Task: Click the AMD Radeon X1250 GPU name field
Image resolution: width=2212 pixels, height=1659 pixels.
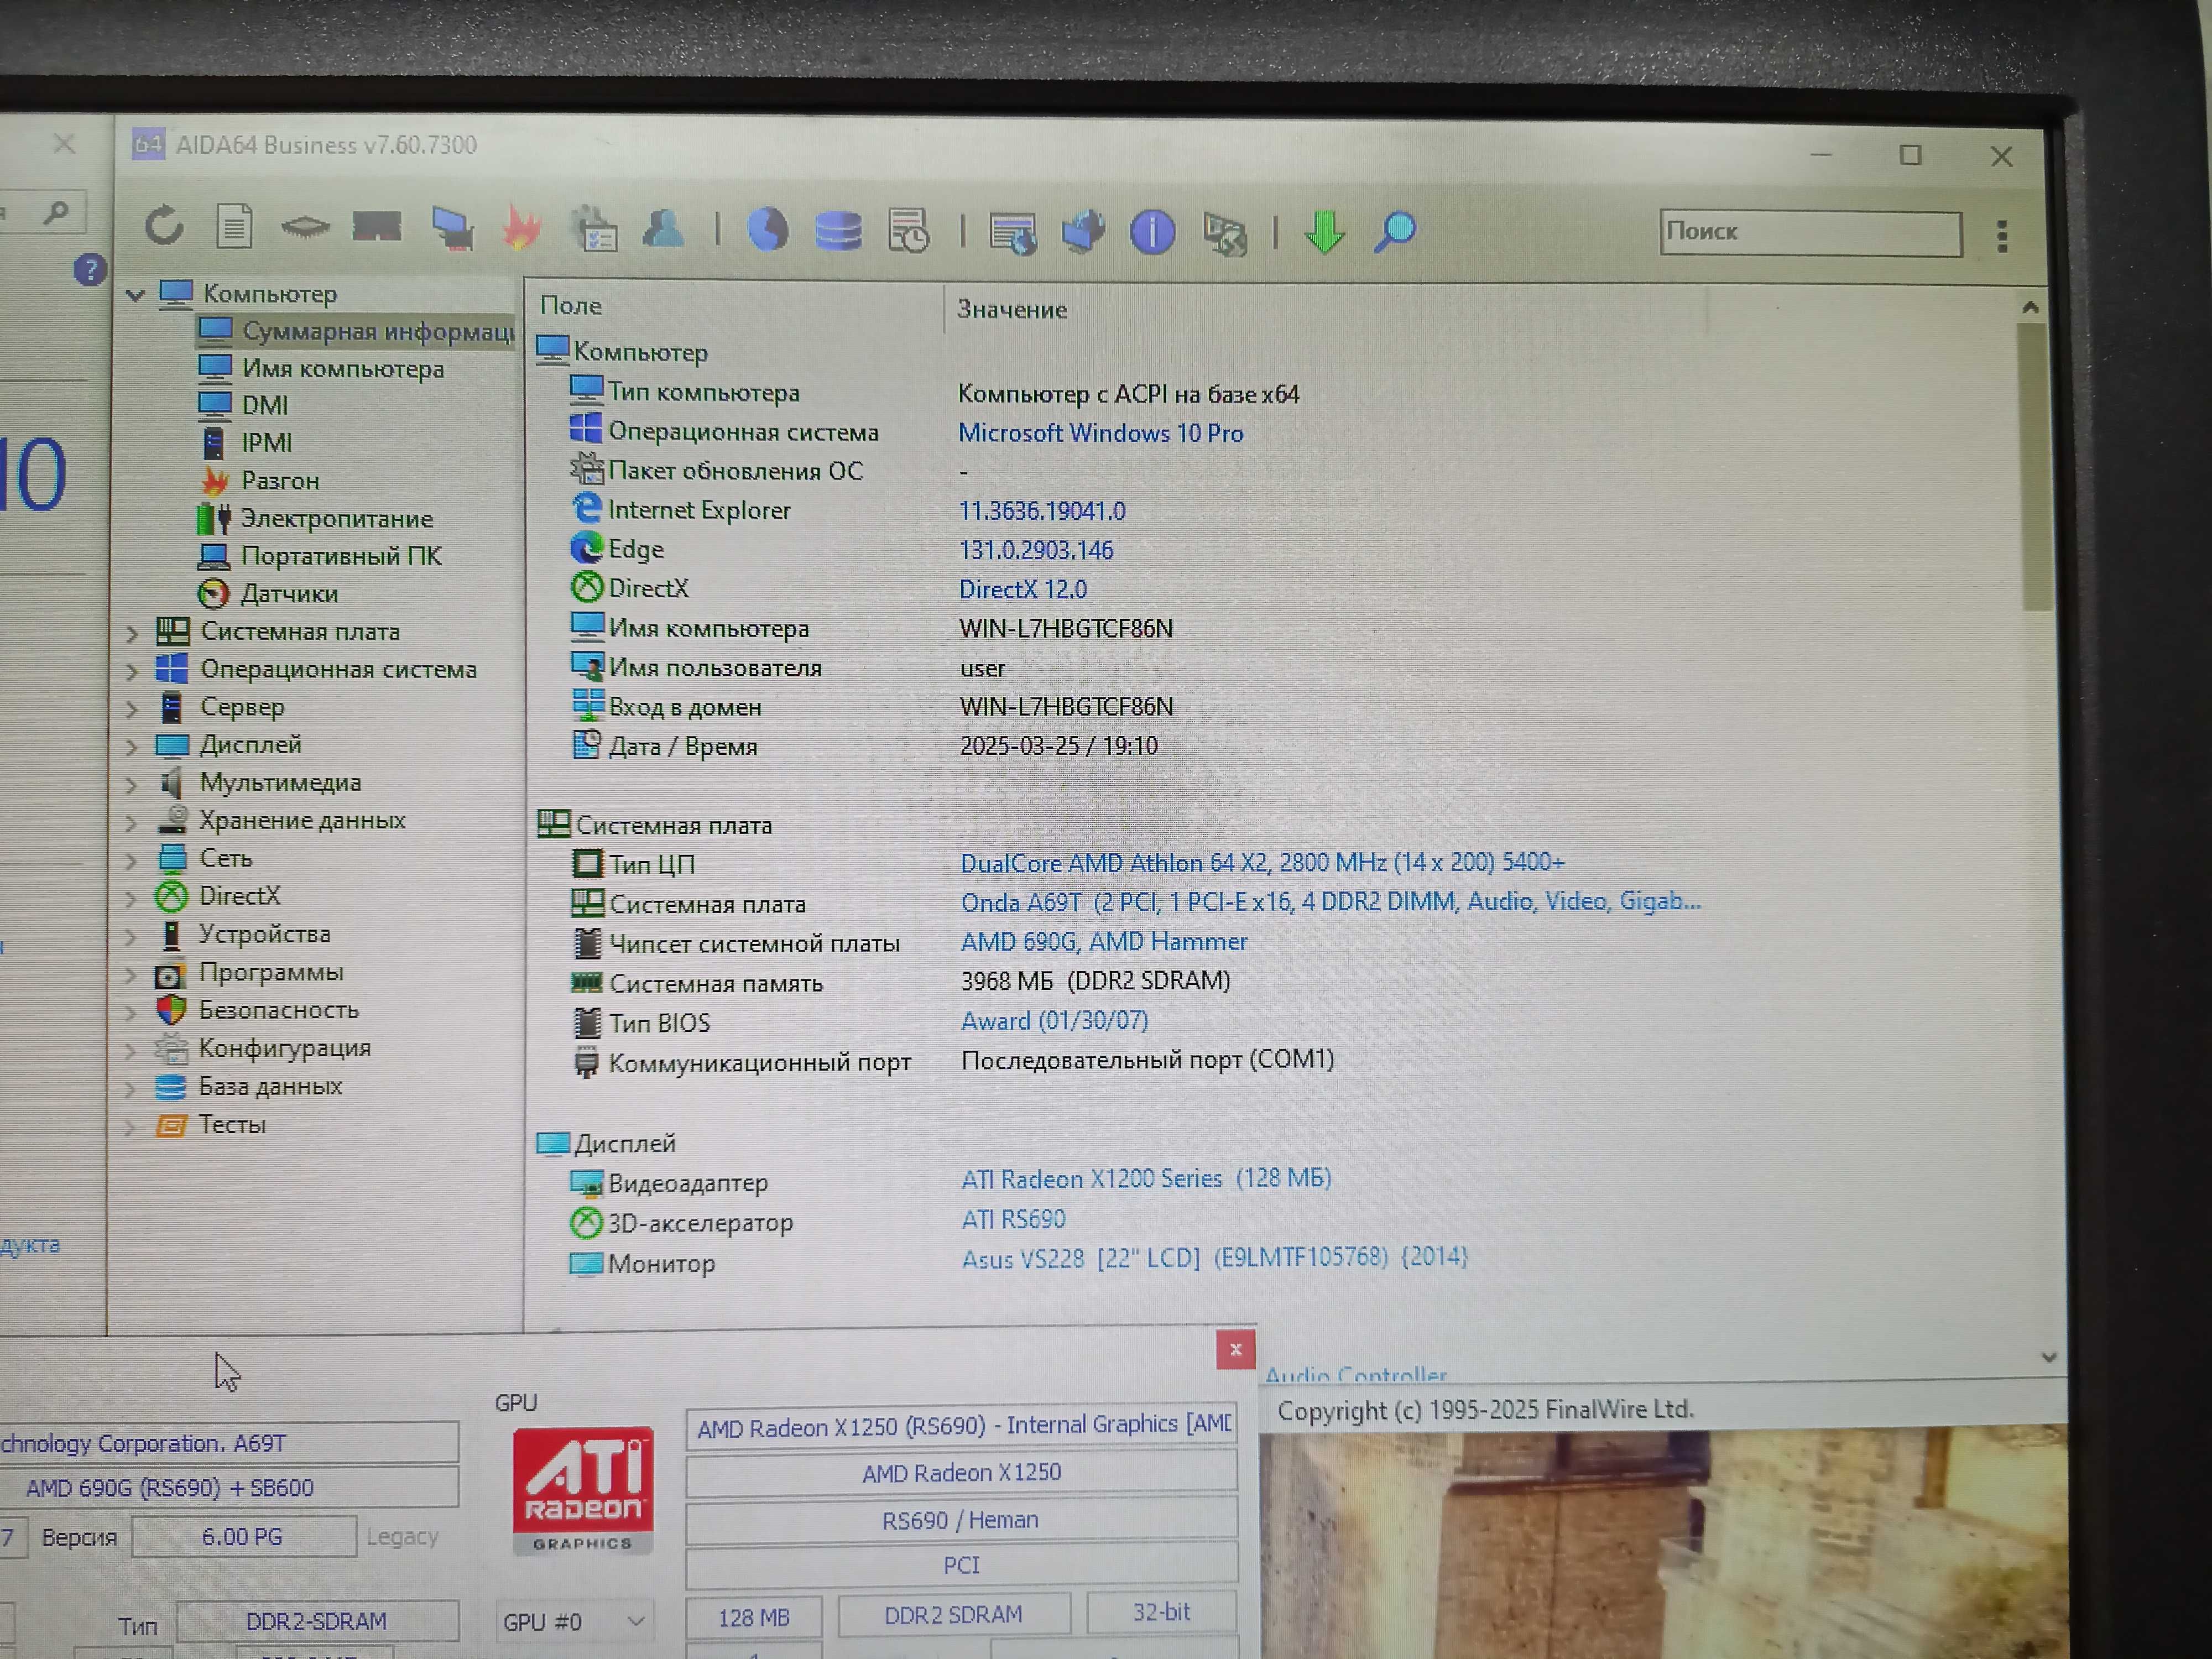Action: (x=962, y=1473)
